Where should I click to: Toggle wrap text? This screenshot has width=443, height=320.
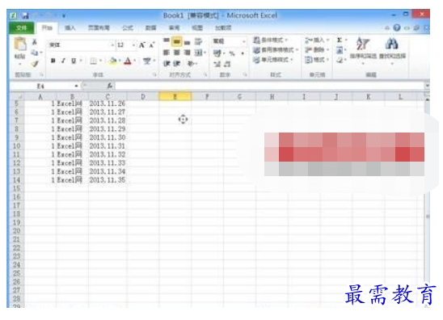tap(199, 42)
